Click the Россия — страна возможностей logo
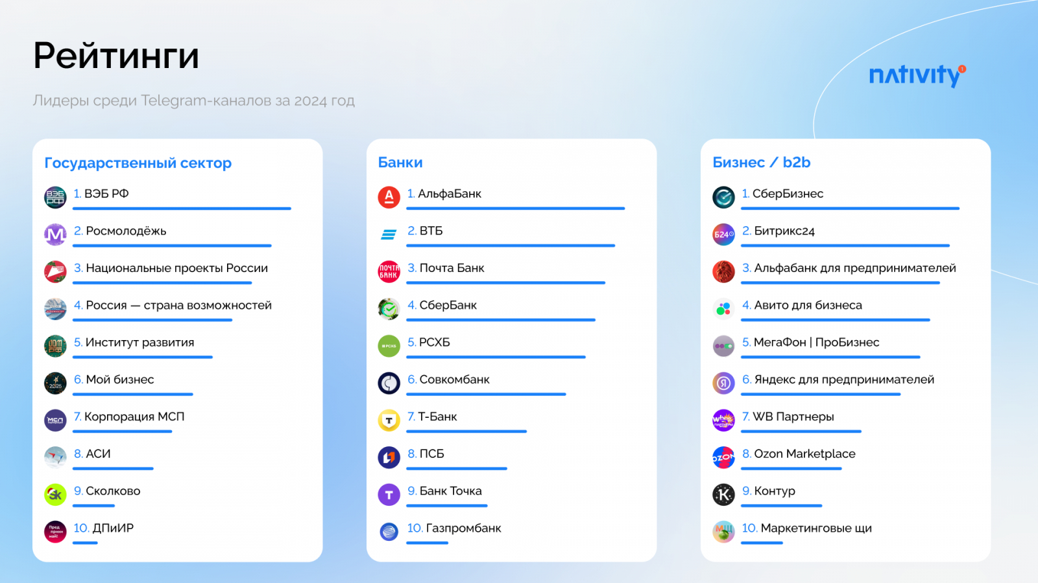Viewport: 1038px width, 583px height. (55, 309)
